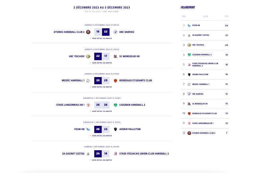The image size is (260, 173).
Task: View match details for PE2M vs Avenir Pailleton
Action: [102, 136]
